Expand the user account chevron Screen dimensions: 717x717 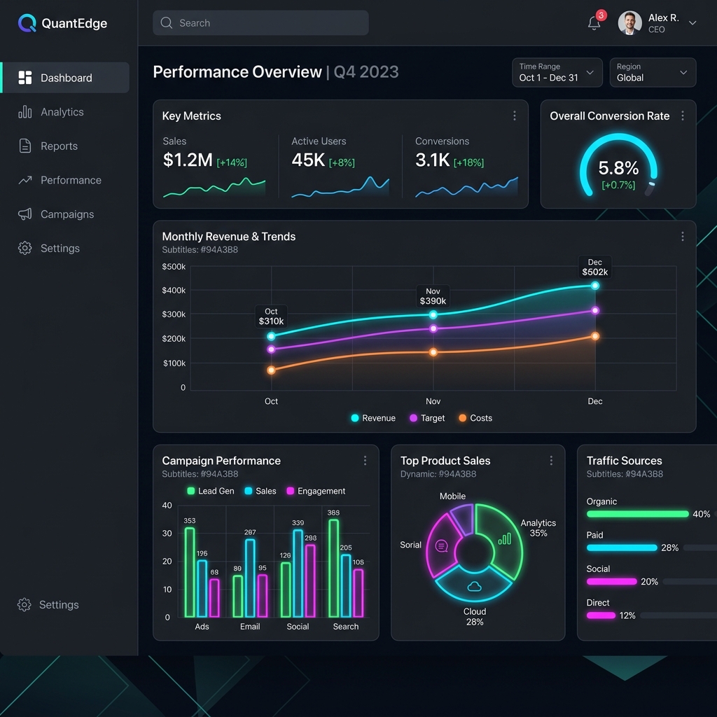(x=692, y=23)
